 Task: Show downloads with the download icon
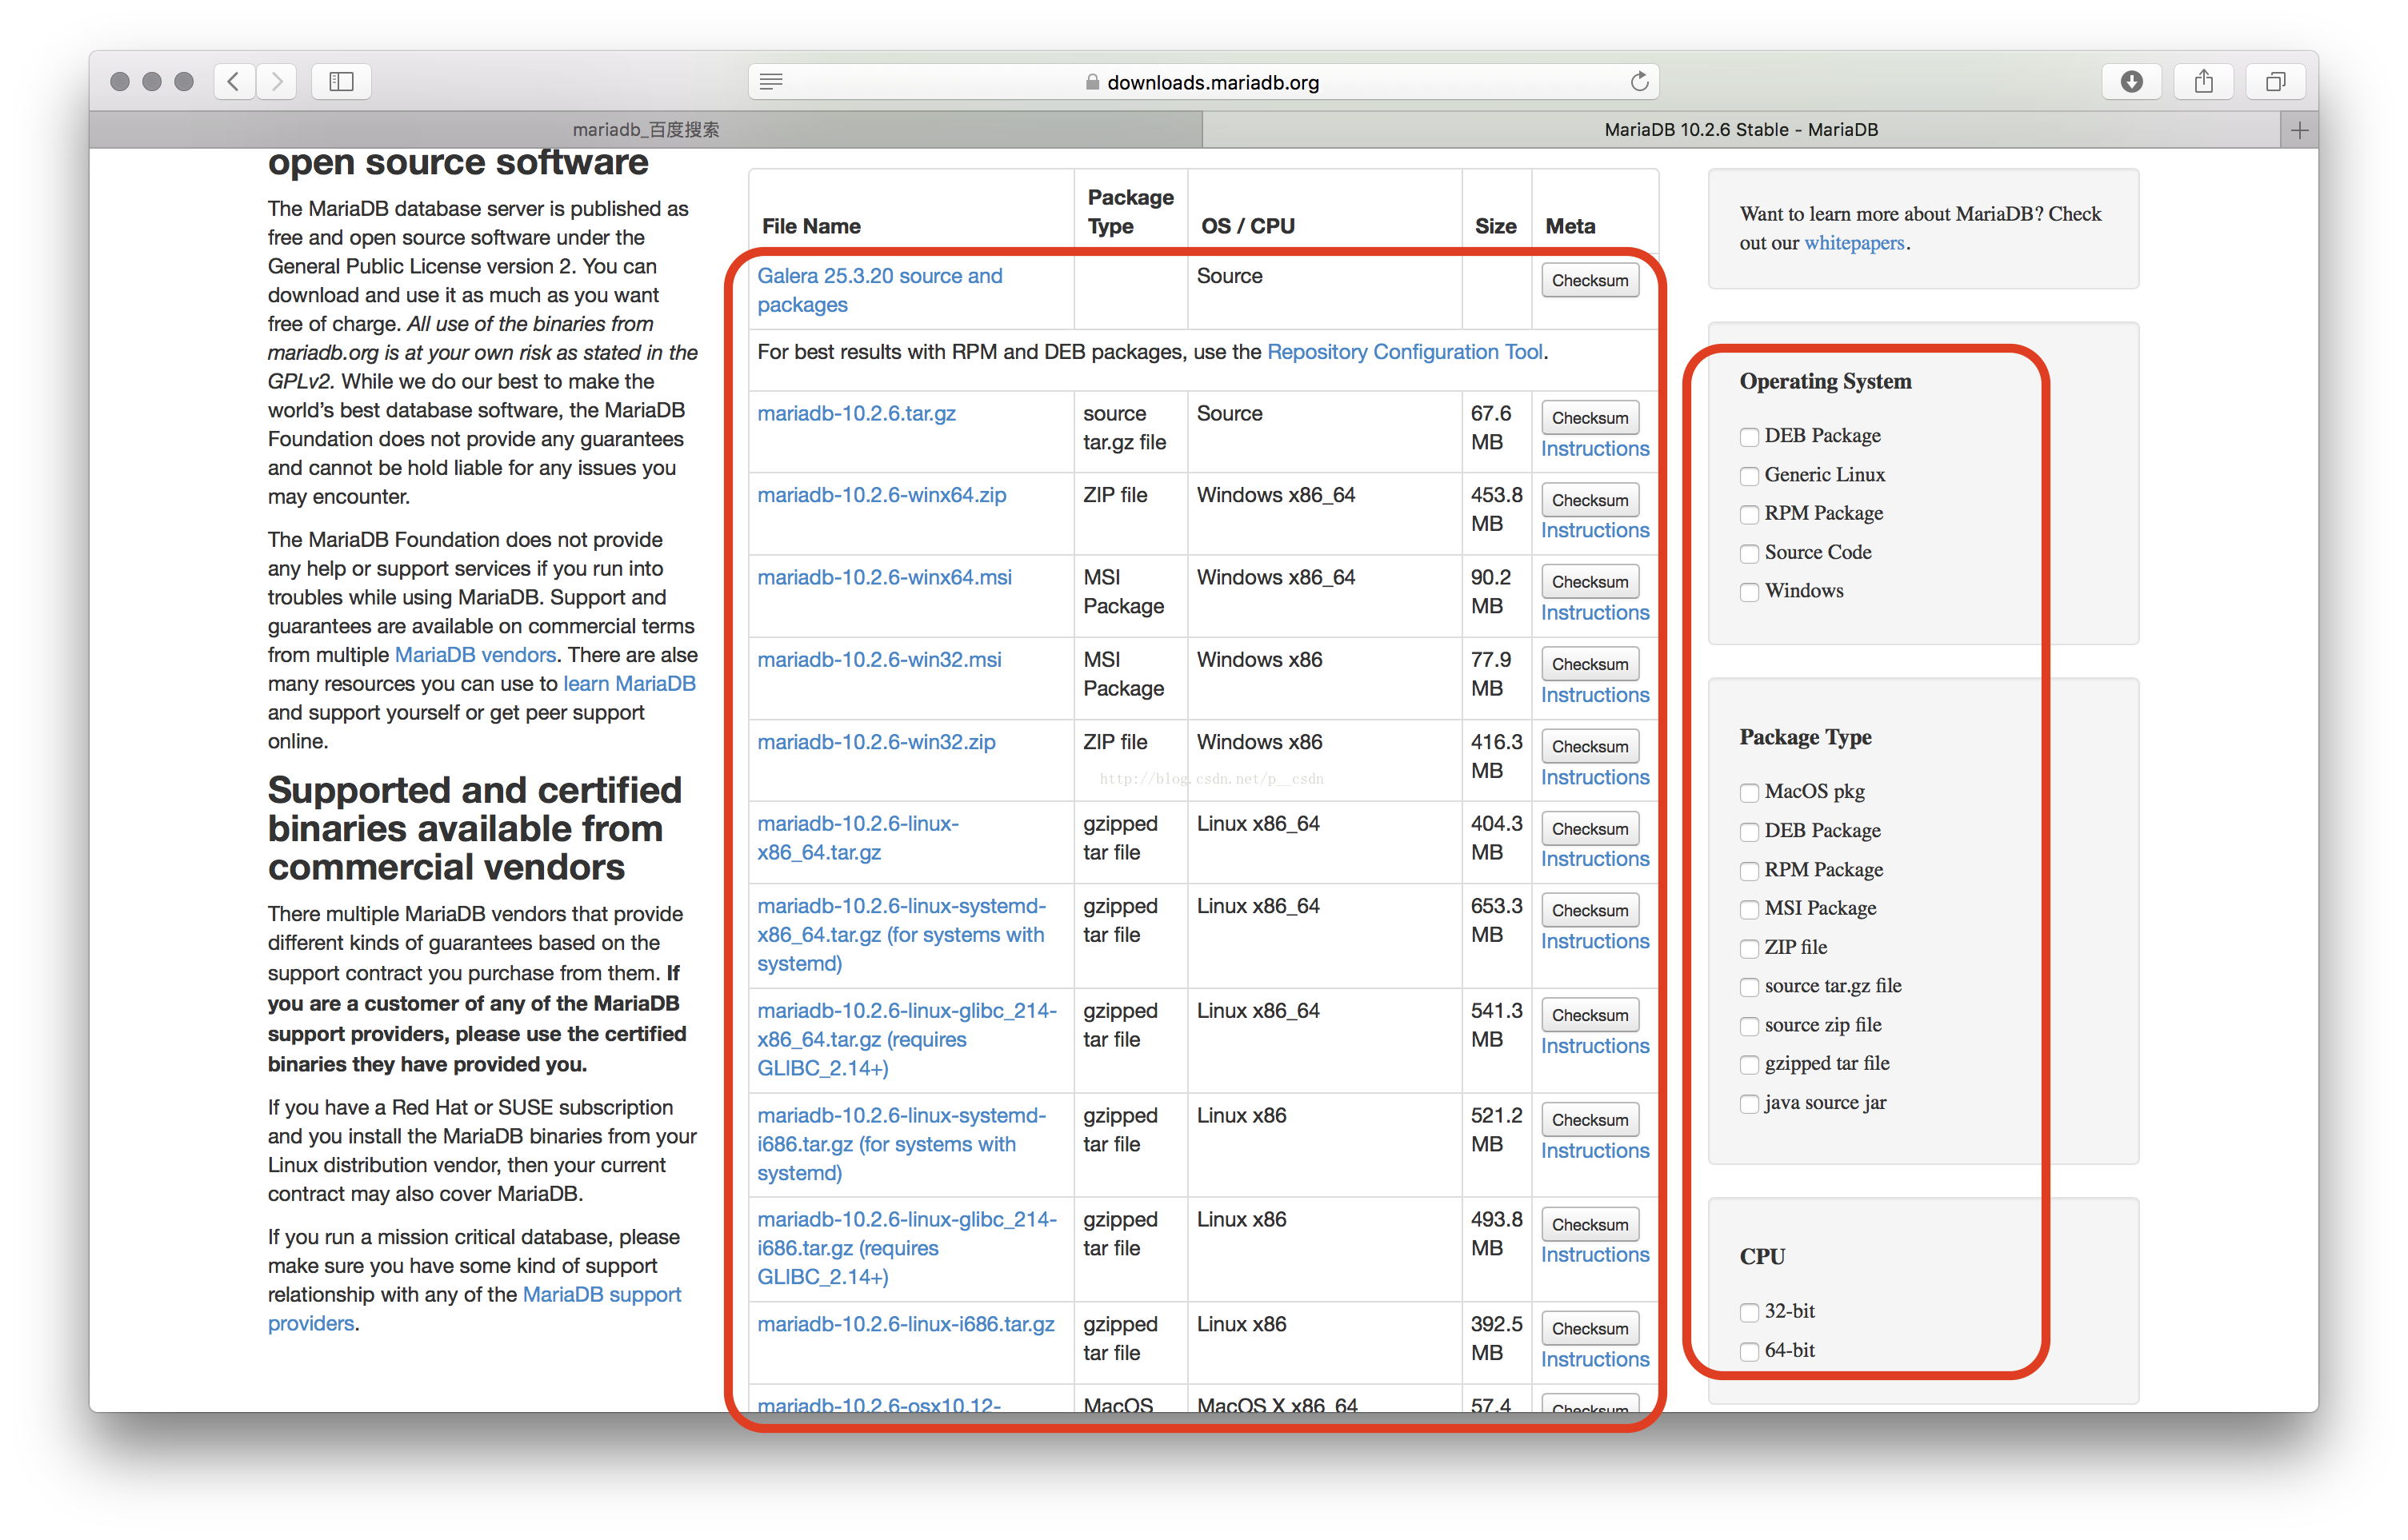point(2131,81)
